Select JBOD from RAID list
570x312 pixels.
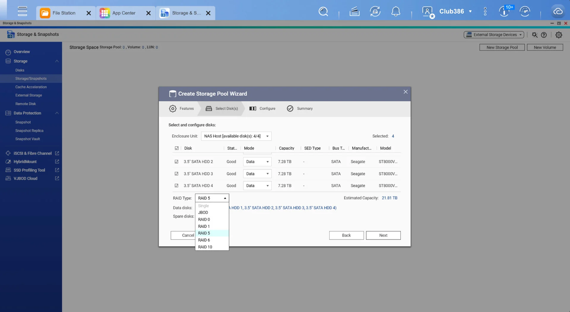click(x=212, y=213)
